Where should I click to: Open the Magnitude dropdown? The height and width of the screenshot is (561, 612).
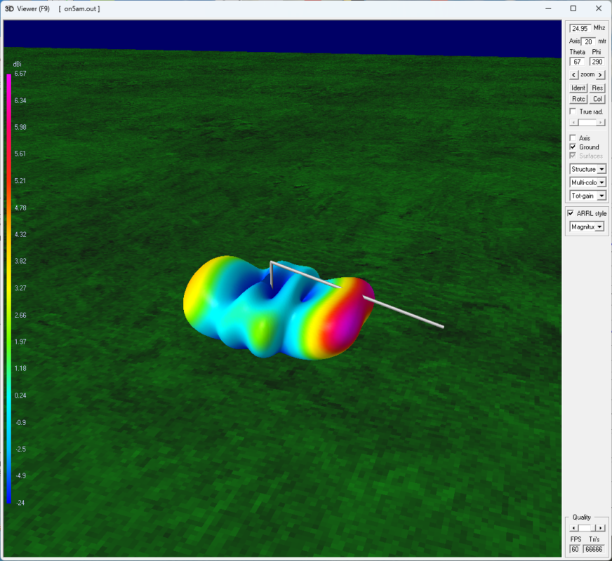(x=587, y=227)
